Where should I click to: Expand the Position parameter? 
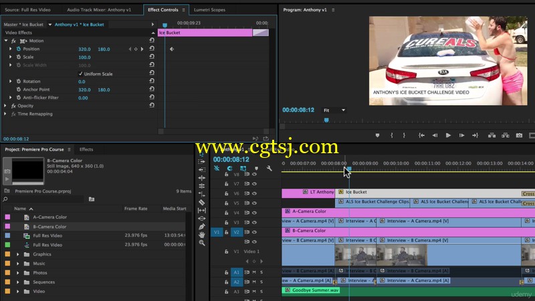pos(10,49)
